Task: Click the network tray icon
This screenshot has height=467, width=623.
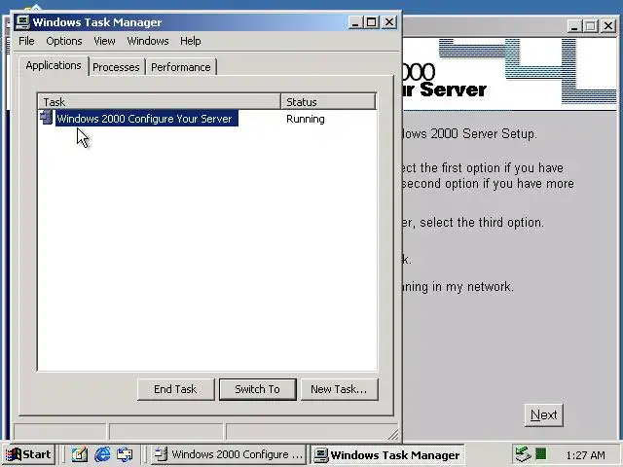Action: (523, 454)
